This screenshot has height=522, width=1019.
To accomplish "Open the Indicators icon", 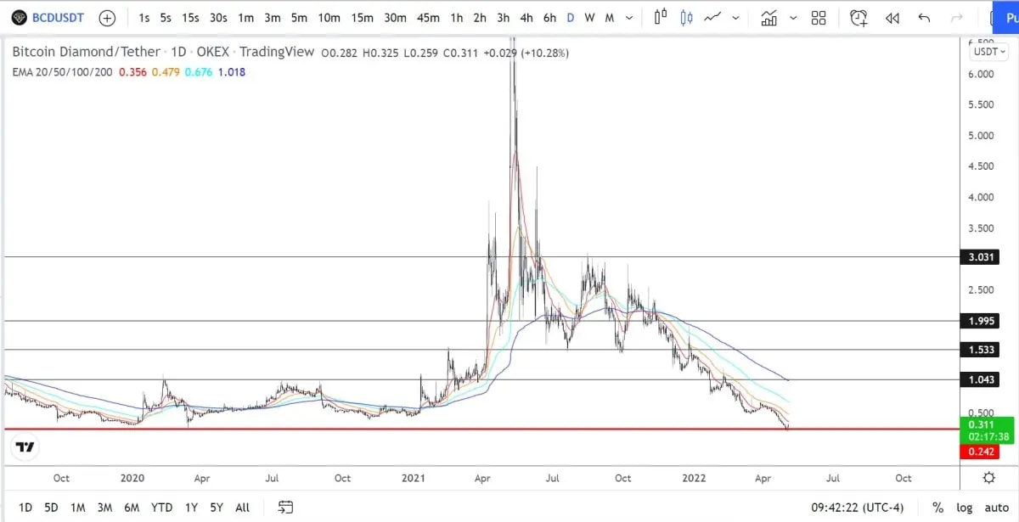I will click(769, 17).
